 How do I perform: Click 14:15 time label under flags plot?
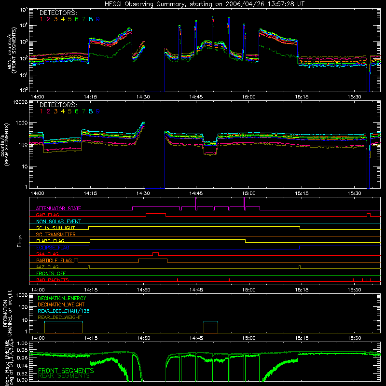pos(91,290)
